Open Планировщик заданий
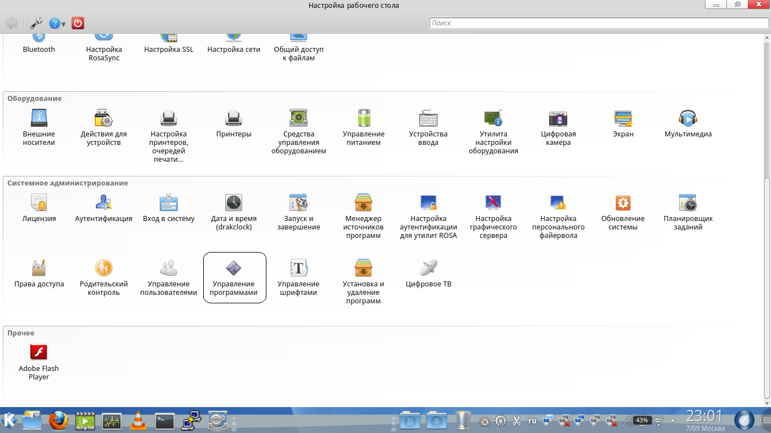 [688, 213]
